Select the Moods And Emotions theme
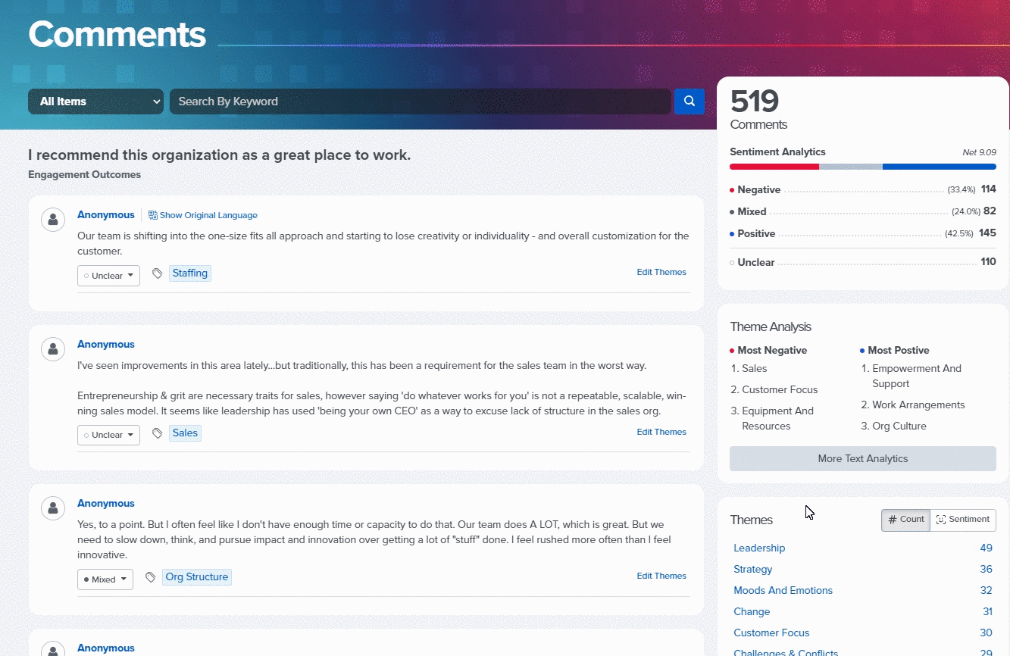Screen dimensions: 1010x656 [783, 590]
